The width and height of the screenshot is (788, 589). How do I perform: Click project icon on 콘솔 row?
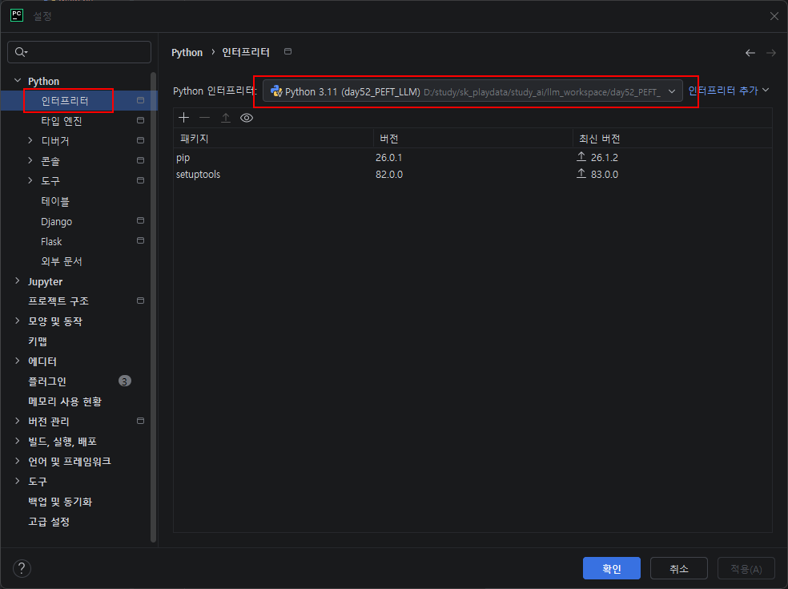(141, 160)
